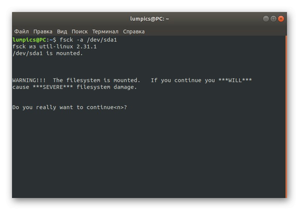
Task: Click the window title lumpics@PC: ~
Action: point(149,18)
